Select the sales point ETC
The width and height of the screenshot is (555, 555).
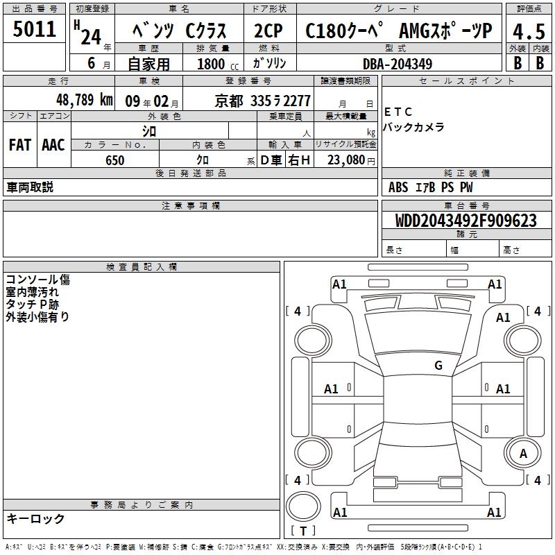(x=398, y=112)
